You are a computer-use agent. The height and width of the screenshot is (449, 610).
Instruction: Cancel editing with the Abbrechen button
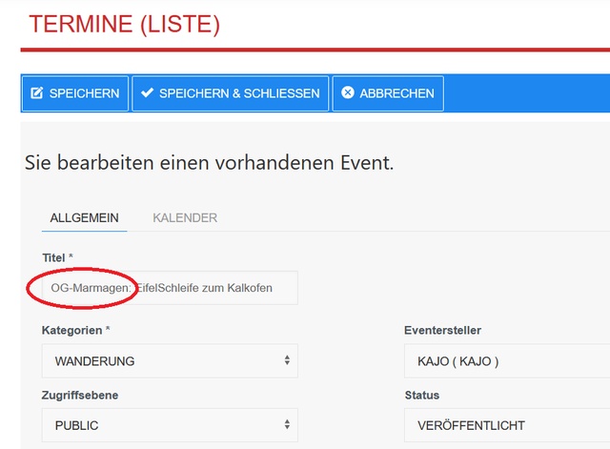(388, 93)
